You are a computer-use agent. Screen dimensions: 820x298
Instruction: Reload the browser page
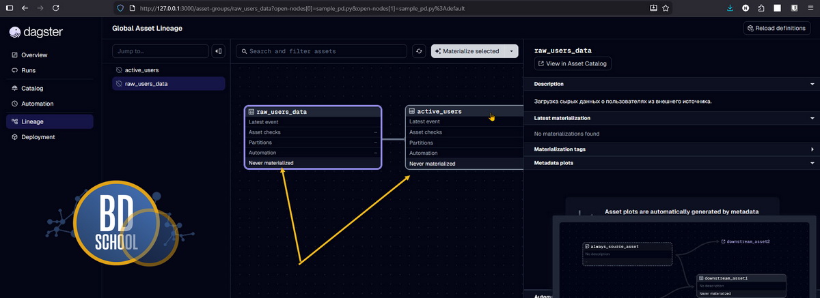(x=55, y=8)
